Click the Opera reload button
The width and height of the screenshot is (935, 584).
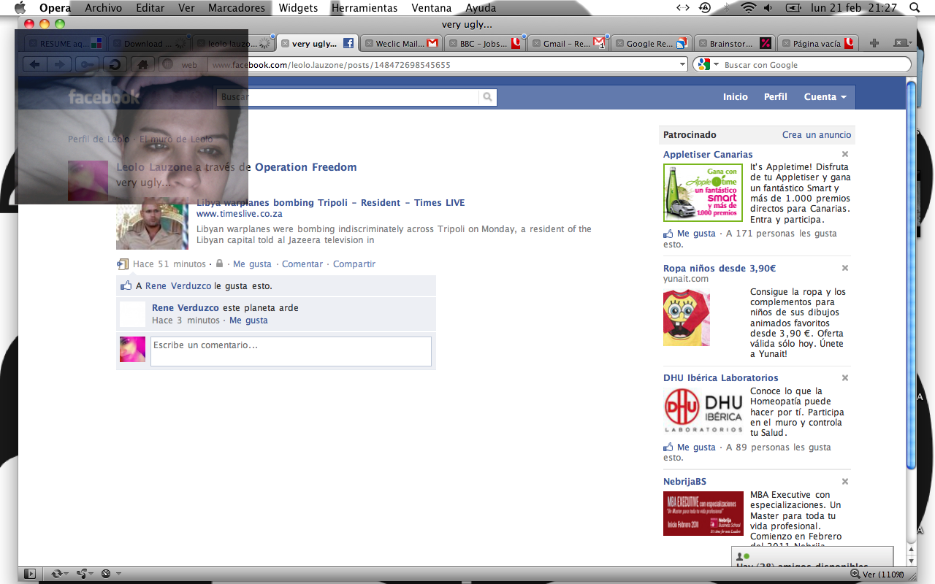[x=115, y=65]
